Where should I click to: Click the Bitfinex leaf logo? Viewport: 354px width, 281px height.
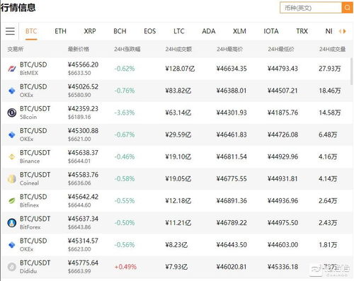click(x=12, y=201)
